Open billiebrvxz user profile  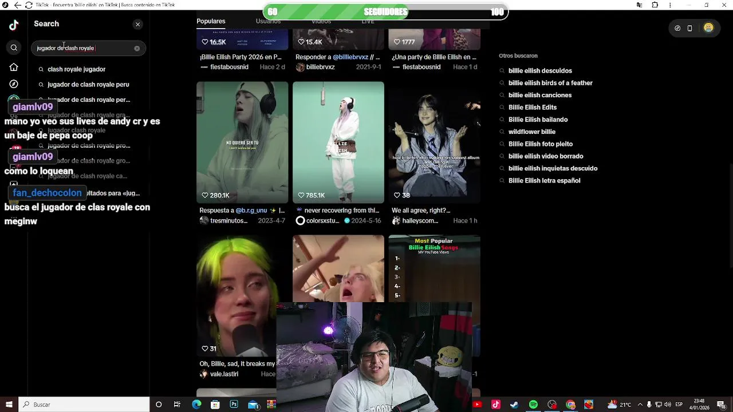pyautogui.click(x=320, y=67)
